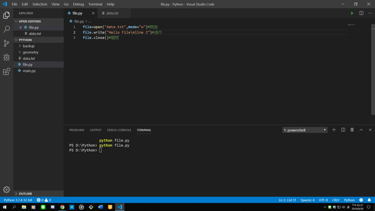This screenshot has height=211, width=375.
Task: Place cursor on line 3 file.close()
Action: tap(101, 38)
